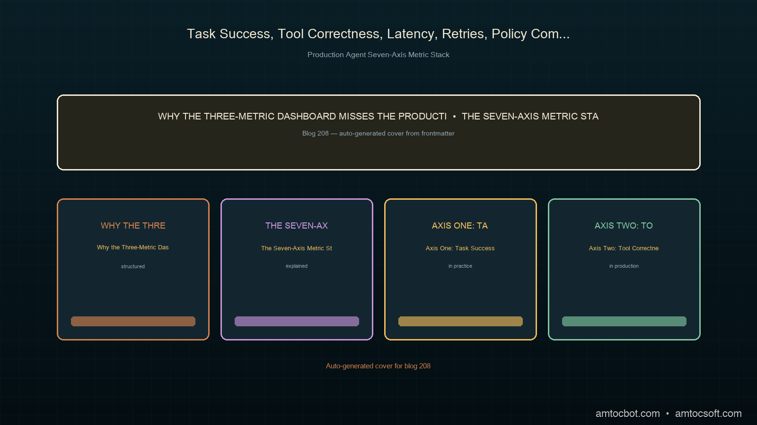Click the "structured" label in orange card

[x=133, y=266]
